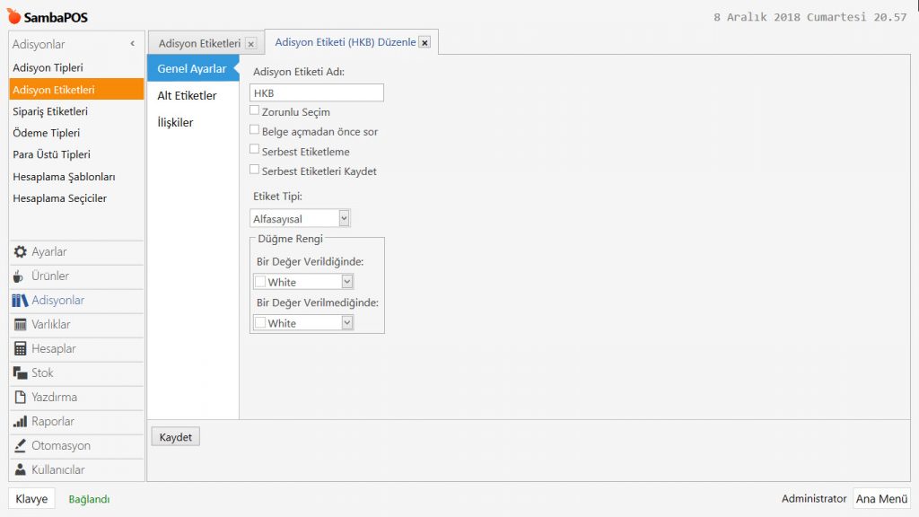Click the Kullanıcılar person icon
Image resolution: width=919 pixels, height=517 pixels.
[20, 470]
